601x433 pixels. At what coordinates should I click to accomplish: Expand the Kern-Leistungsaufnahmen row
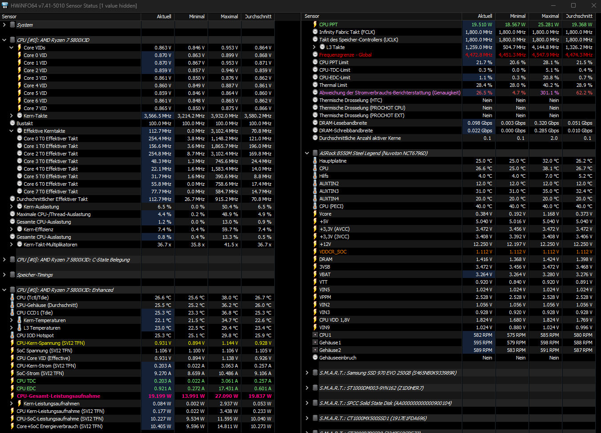12,404
